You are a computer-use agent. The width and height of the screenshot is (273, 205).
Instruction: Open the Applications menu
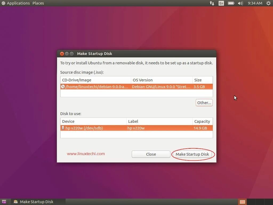pyautogui.click(x=18, y=3)
